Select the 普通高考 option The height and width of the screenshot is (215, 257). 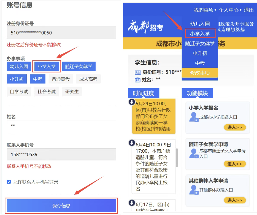pyautogui.click(x=61, y=79)
